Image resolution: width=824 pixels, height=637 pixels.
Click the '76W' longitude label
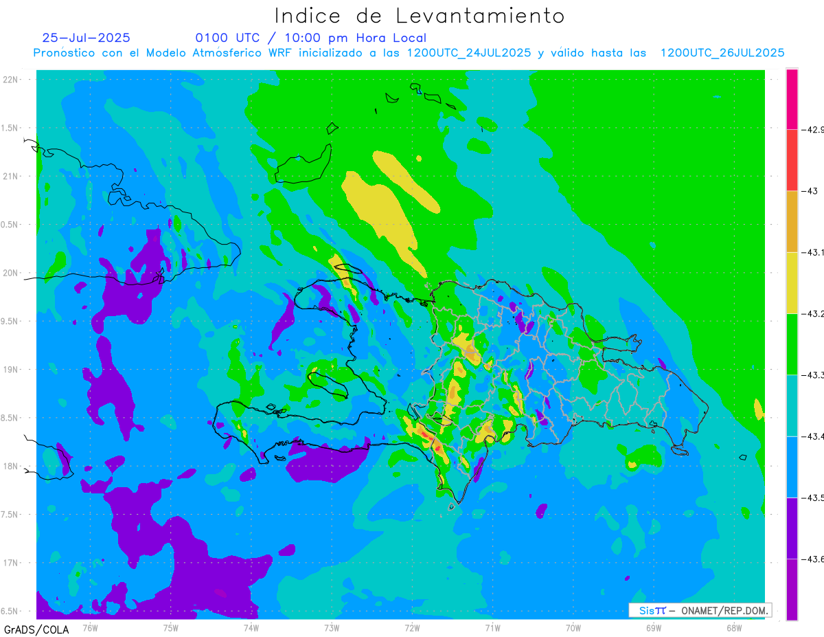click(90, 627)
